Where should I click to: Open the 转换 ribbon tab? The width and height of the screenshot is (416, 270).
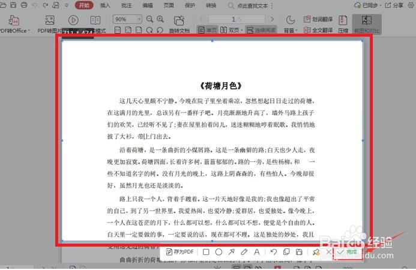[x=211, y=5]
